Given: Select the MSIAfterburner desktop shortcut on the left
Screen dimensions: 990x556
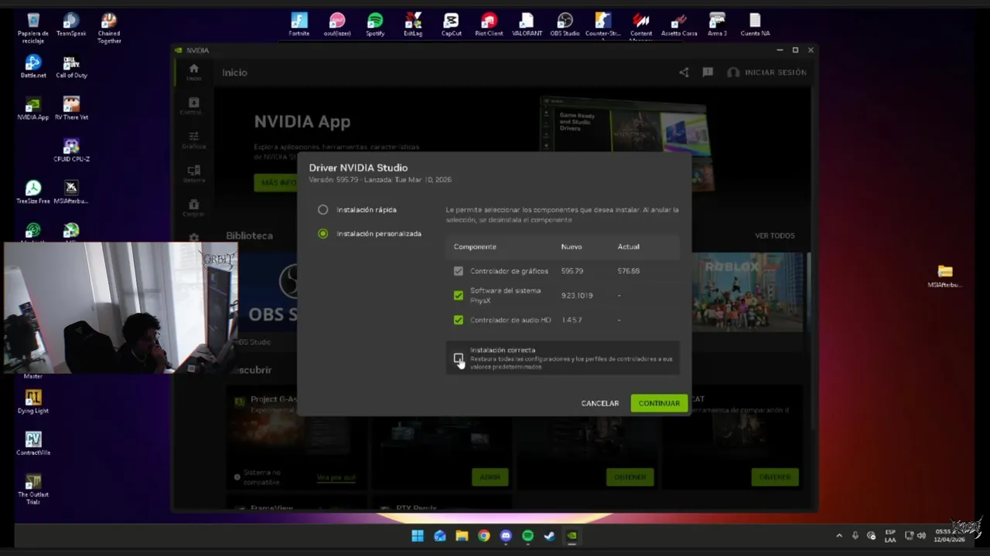Looking at the screenshot, I should click(71, 192).
